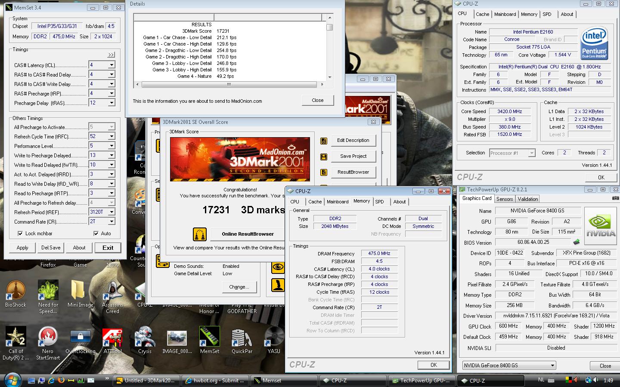
Task: Launch the Need for Speed desktop icon
Action: [48, 297]
